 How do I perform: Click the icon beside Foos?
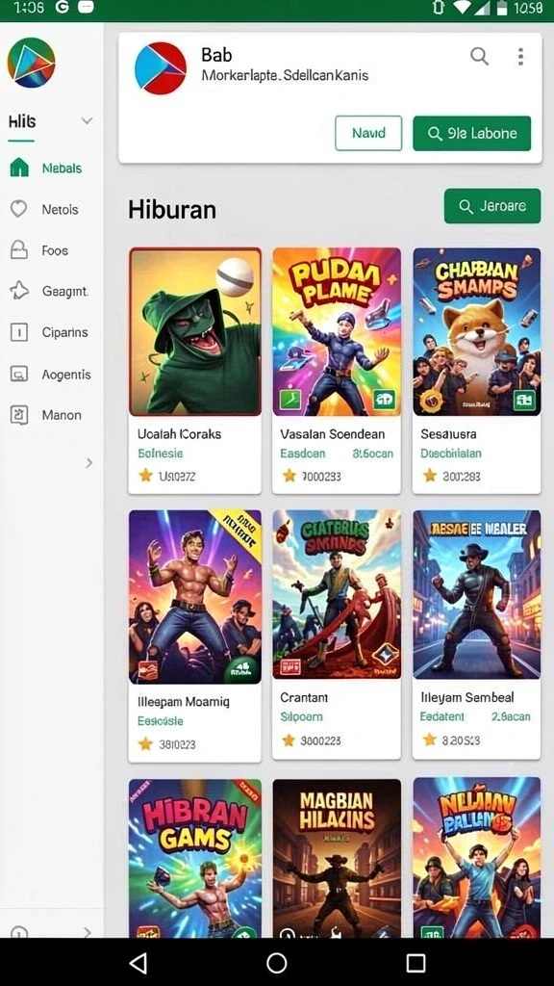19,250
